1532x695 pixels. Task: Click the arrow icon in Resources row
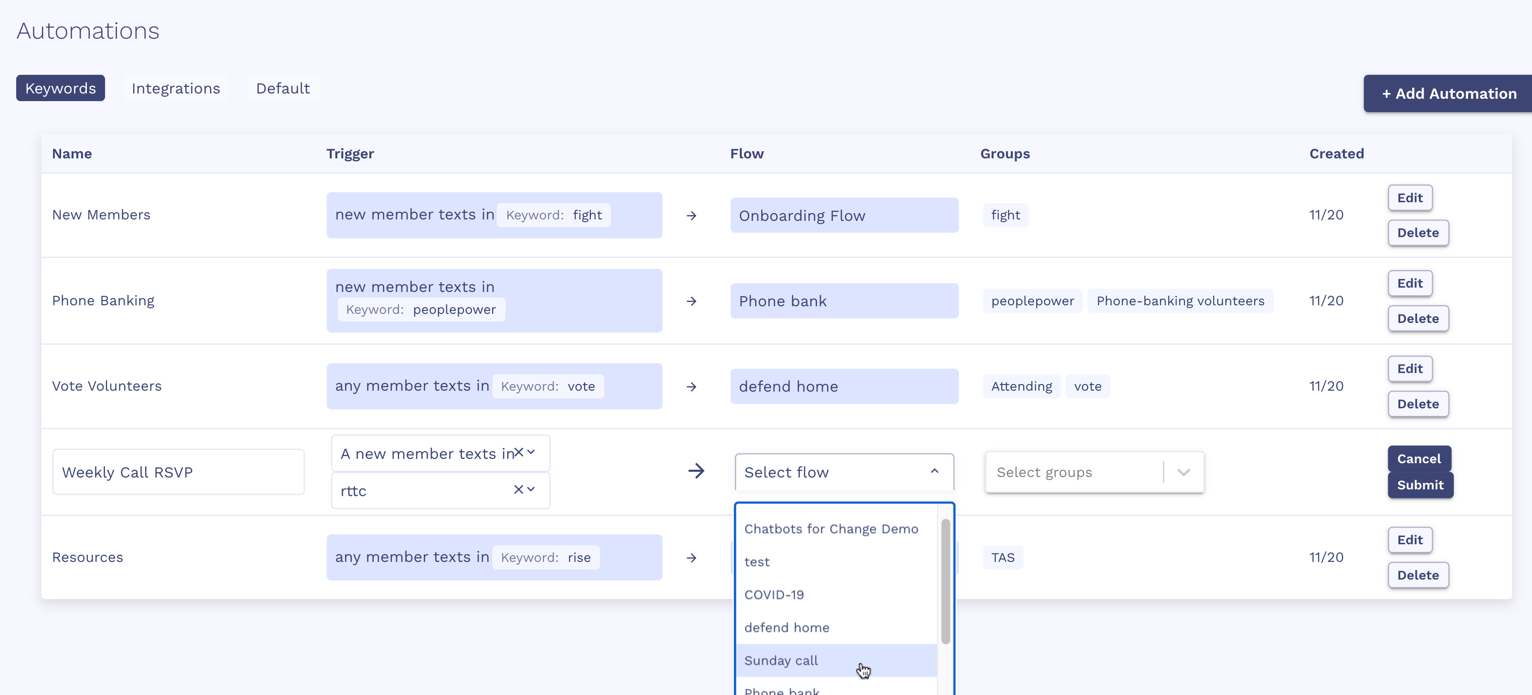691,558
